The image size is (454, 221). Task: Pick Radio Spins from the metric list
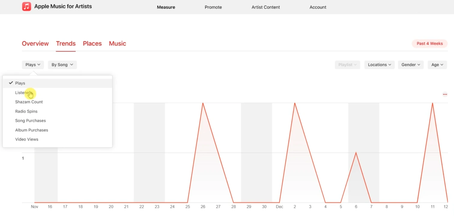(x=57, y=111)
